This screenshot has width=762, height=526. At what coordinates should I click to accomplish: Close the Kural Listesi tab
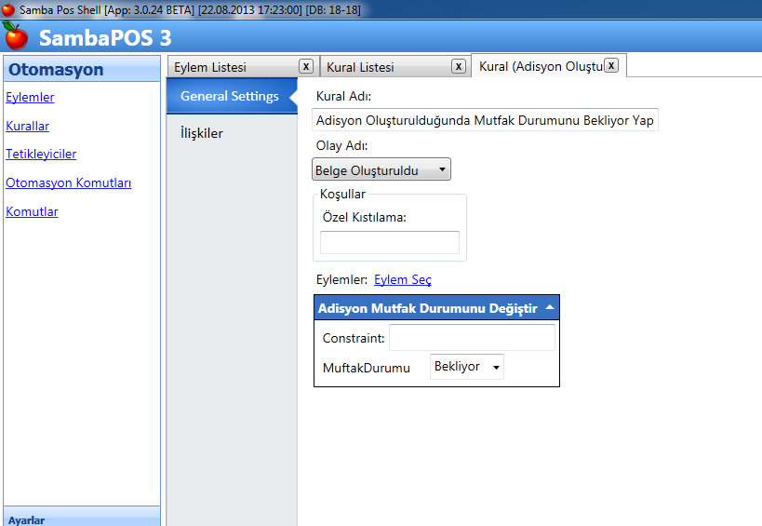458,66
